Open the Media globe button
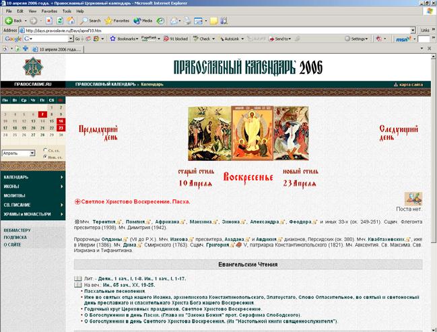The width and height of the screenshot is (437, 332). [143, 21]
